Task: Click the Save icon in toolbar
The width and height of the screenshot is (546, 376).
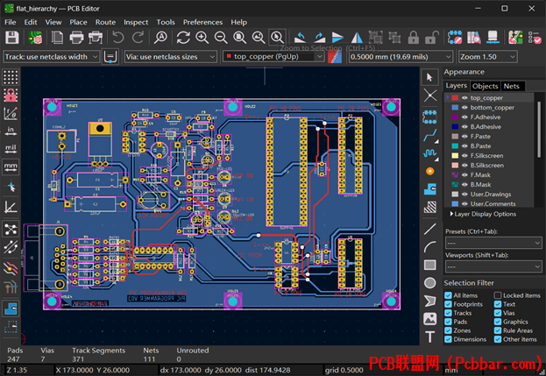Action: (12, 38)
